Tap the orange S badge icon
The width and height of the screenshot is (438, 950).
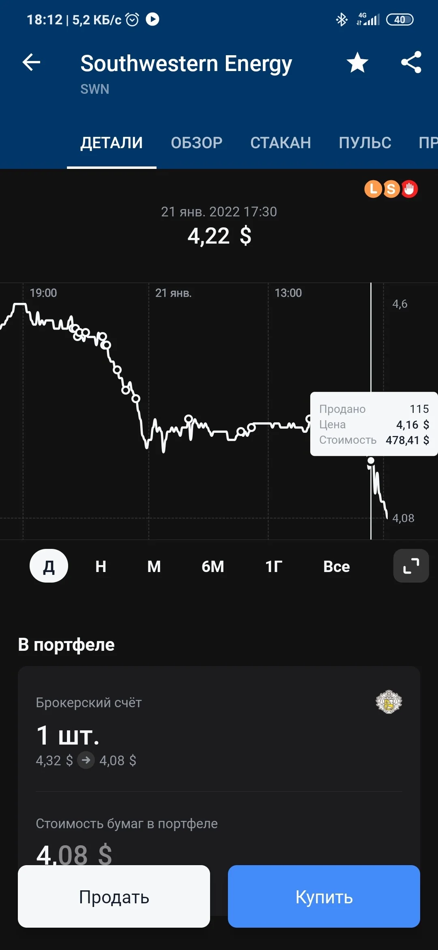tap(391, 189)
